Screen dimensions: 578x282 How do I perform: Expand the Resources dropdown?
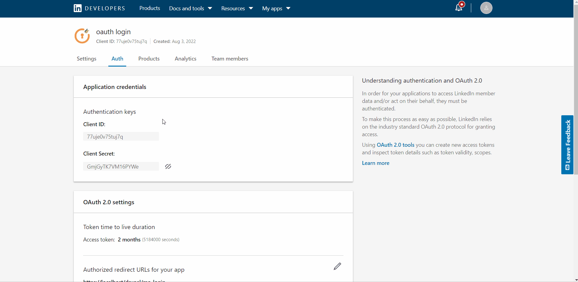[x=236, y=8]
